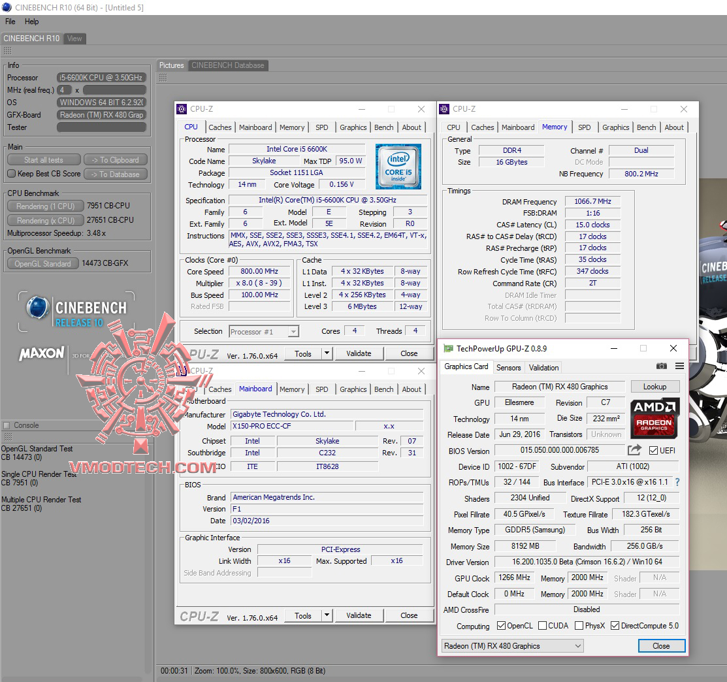Run Rendering (1 CPU) benchmark
727x682 pixels.
[46, 206]
